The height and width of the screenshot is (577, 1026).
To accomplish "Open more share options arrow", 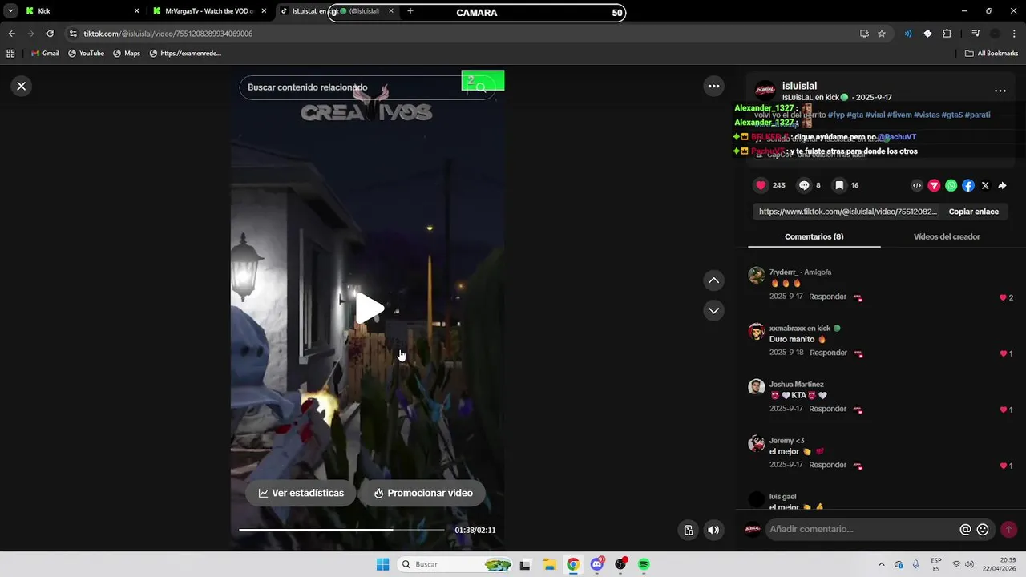I will 1002,185.
